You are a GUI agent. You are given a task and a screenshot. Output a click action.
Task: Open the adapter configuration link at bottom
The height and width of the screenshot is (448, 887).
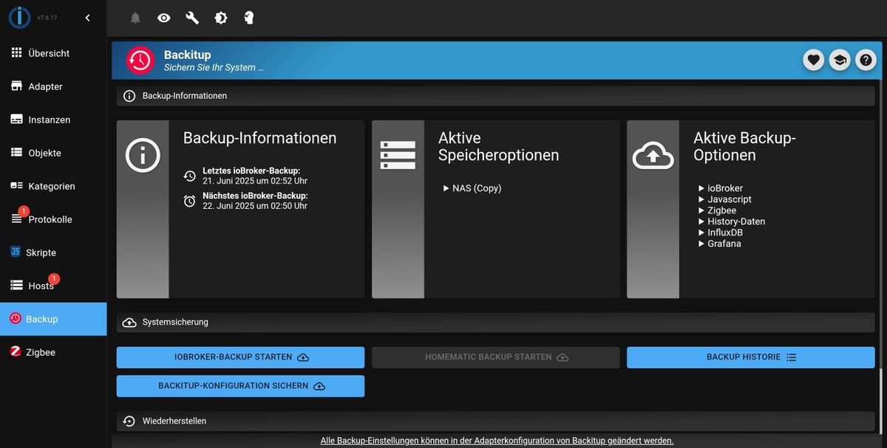pyautogui.click(x=497, y=441)
